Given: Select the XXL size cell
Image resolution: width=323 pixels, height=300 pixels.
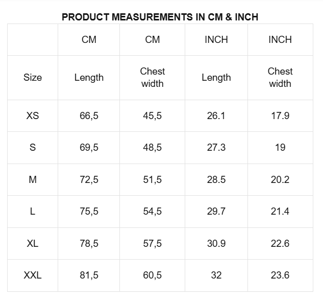Looking at the screenshot, I should pos(33,275).
